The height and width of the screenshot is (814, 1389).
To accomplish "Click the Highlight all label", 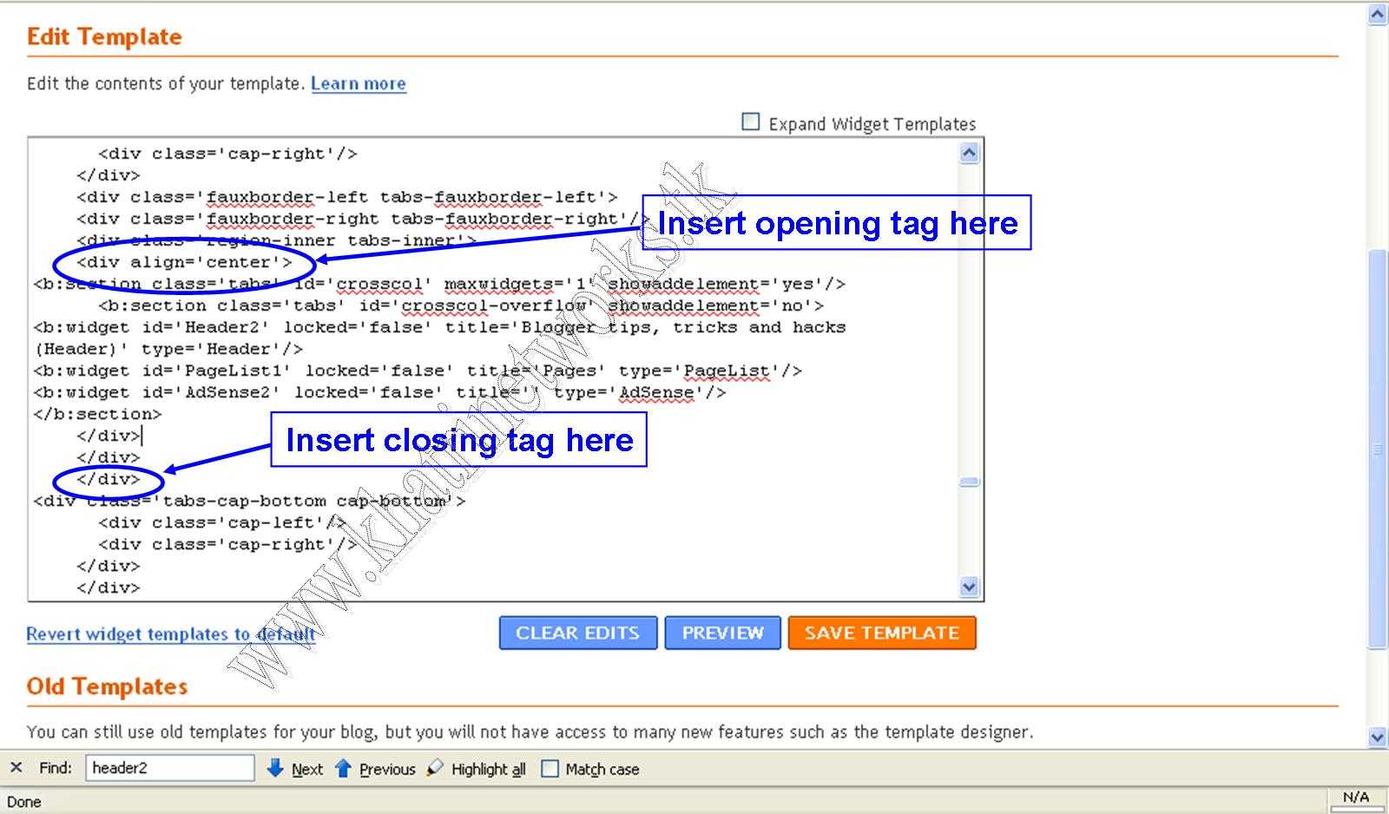I will pos(489,769).
